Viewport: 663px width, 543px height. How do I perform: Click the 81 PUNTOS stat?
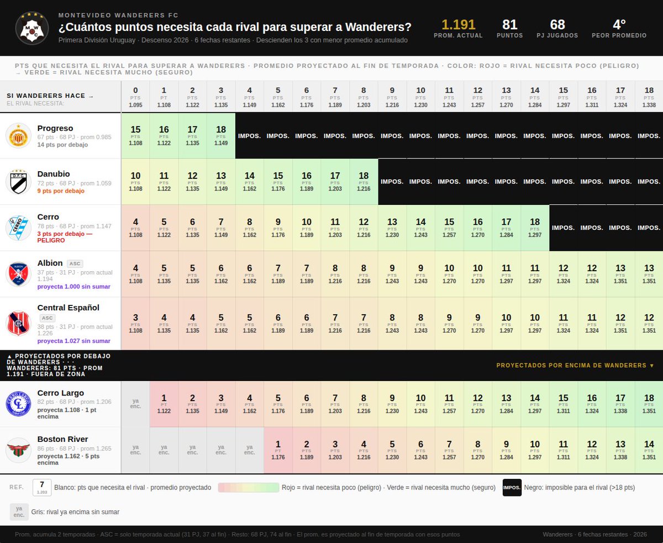509,29
